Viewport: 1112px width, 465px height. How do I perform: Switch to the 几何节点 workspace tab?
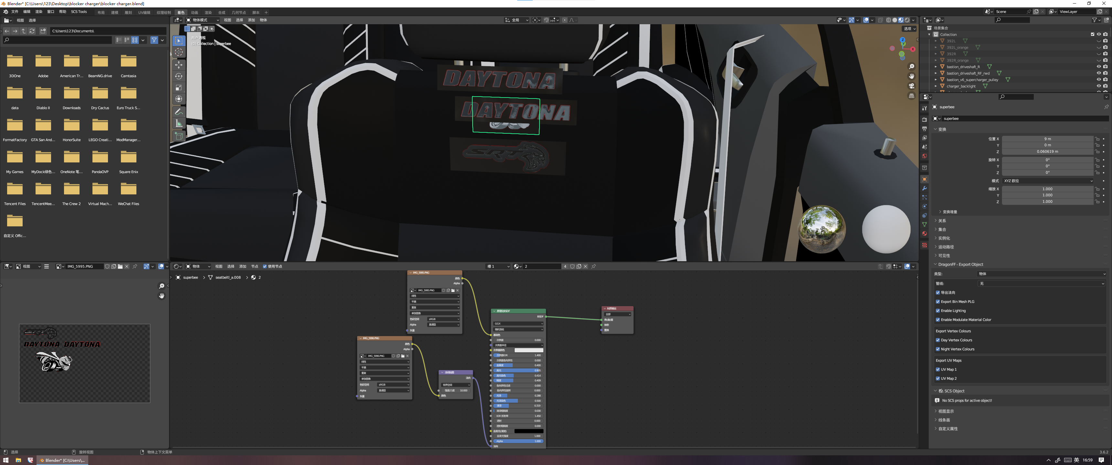(x=238, y=13)
